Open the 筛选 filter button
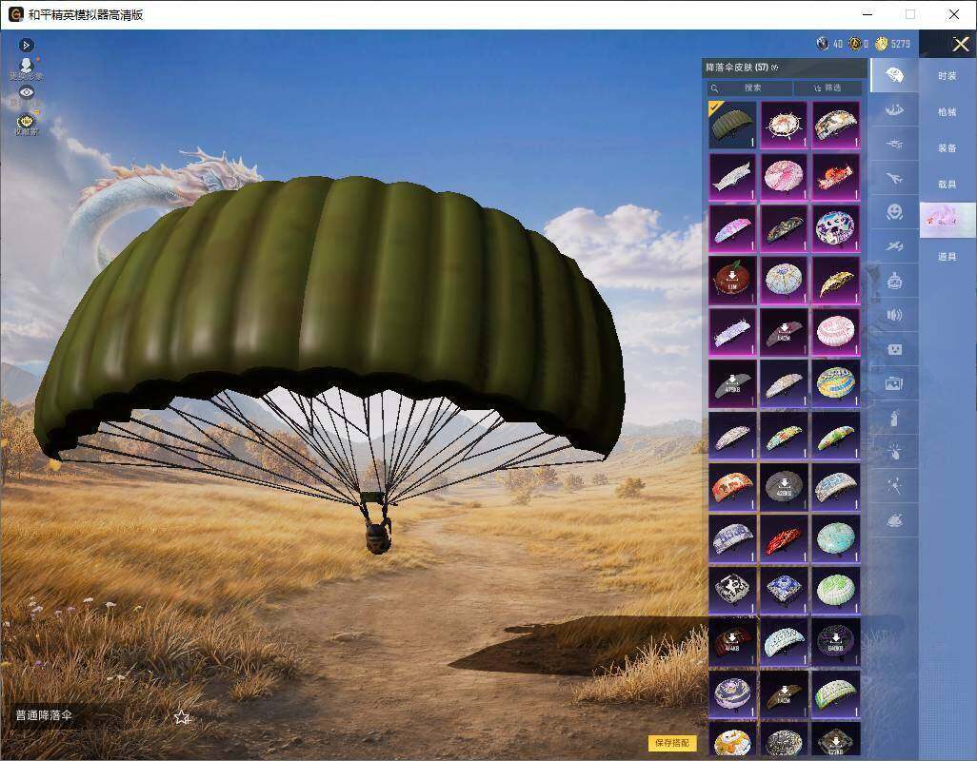The width and height of the screenshot is (977, 761). pos(828,88)
